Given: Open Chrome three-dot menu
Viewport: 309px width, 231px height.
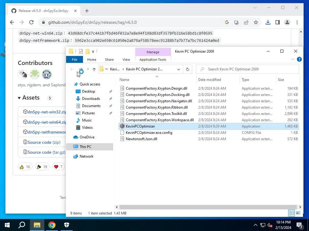Looking at the screenshot, I should pos(297,22).
